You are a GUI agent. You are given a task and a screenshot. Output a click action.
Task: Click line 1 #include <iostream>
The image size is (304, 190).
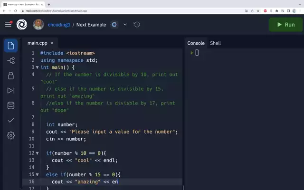(67, 53)
